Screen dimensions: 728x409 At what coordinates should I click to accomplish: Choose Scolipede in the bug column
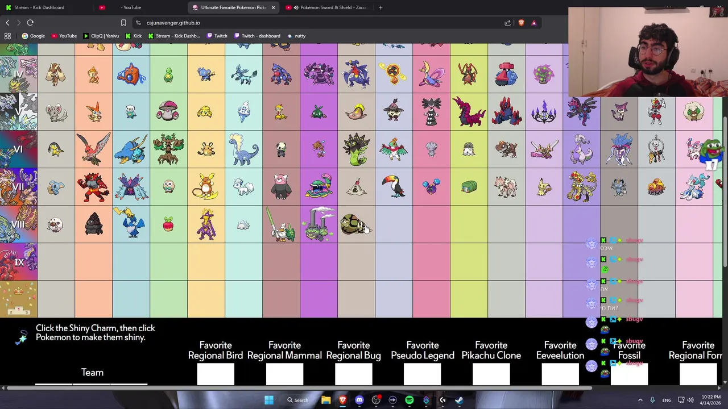click(x=469, y=111)
